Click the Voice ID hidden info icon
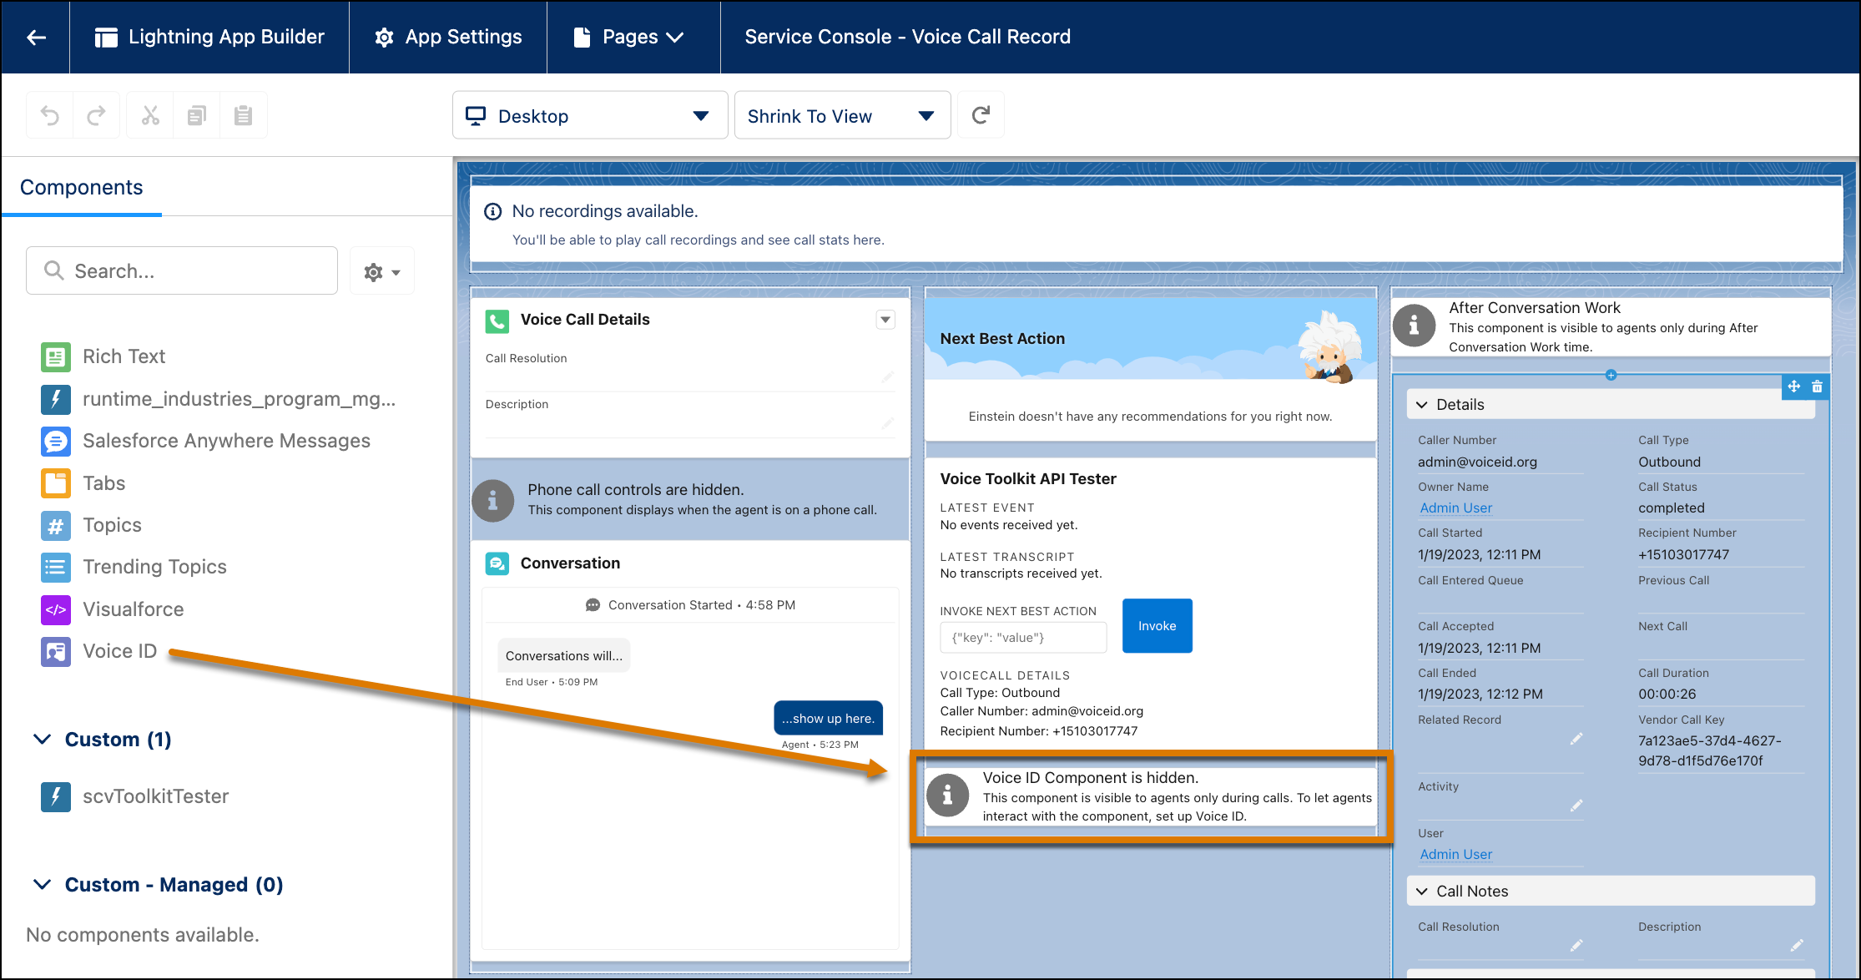Image resolution: width=1861 pixels, height=980 pixels. click(947, 796)
